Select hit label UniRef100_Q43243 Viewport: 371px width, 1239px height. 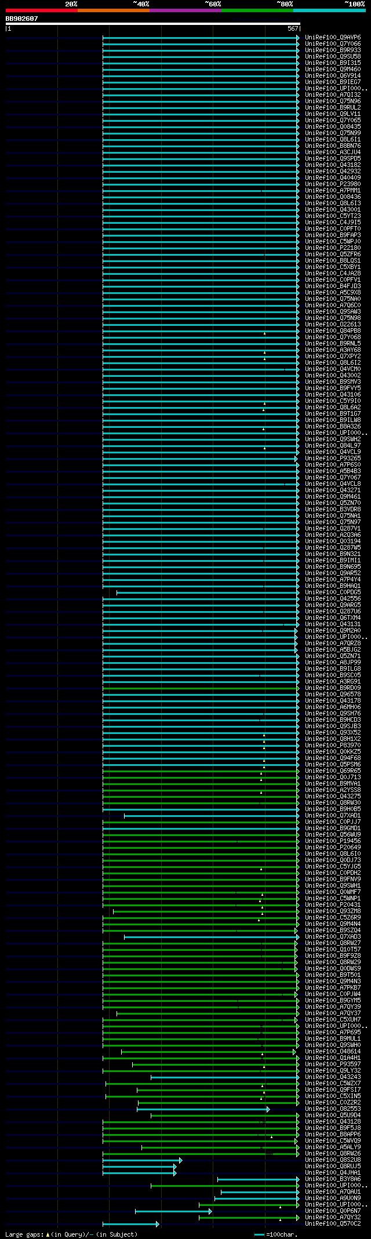[333, 1077]
